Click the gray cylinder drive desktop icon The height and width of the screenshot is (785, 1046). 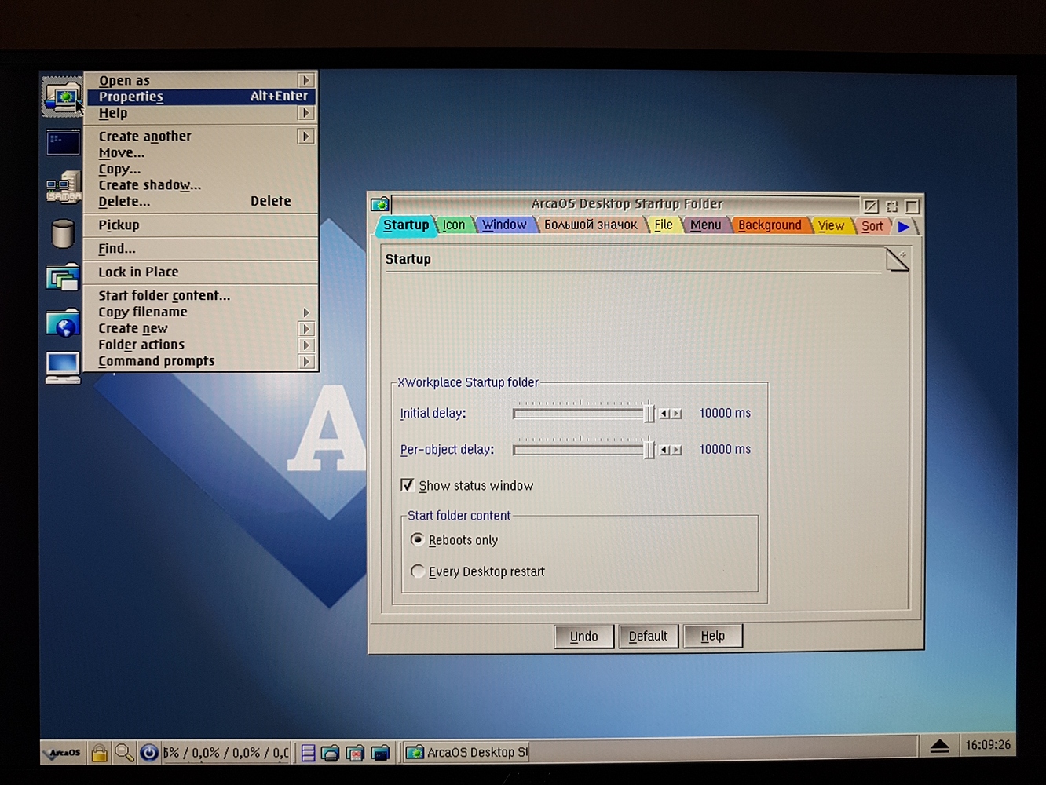coord(63,233)
